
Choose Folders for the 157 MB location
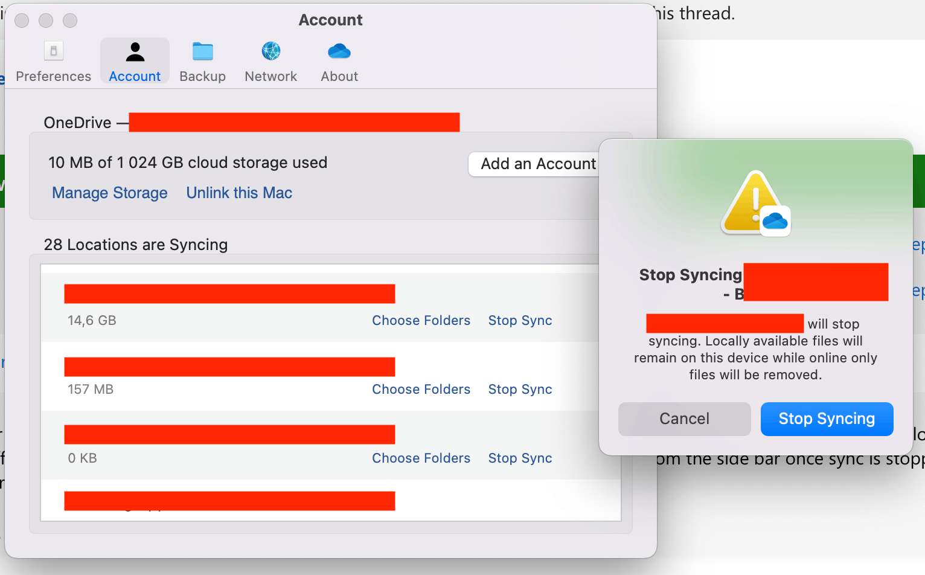point(421,390)
